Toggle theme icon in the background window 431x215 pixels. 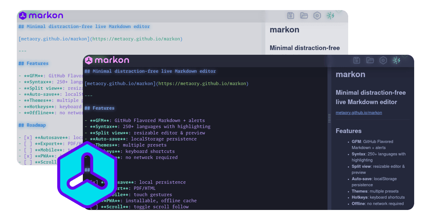pos(330,15)
